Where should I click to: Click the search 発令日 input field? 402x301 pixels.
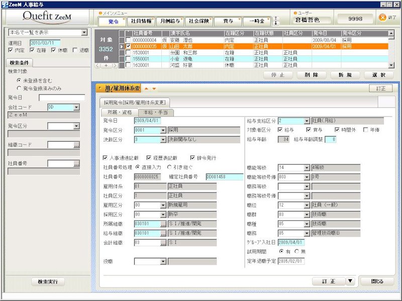(x=62, y=97)
